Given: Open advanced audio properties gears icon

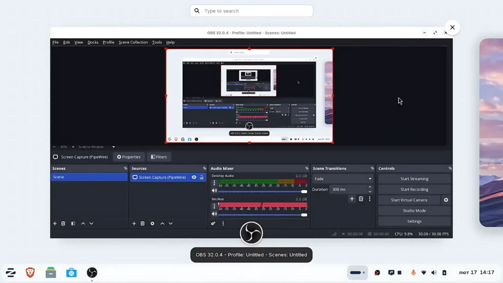Looking at the screenshot, I should [213, 224].
